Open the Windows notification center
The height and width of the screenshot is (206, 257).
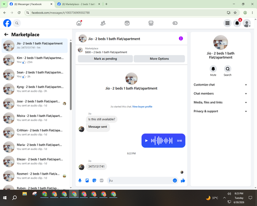point(250,198)
